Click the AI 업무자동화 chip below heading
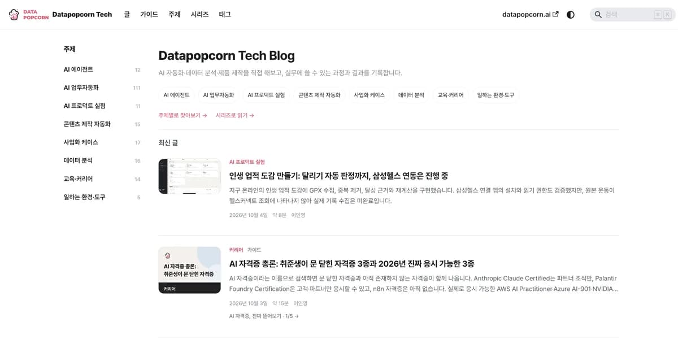The width and height of the screenshot is (678, 339). [219, 95]
